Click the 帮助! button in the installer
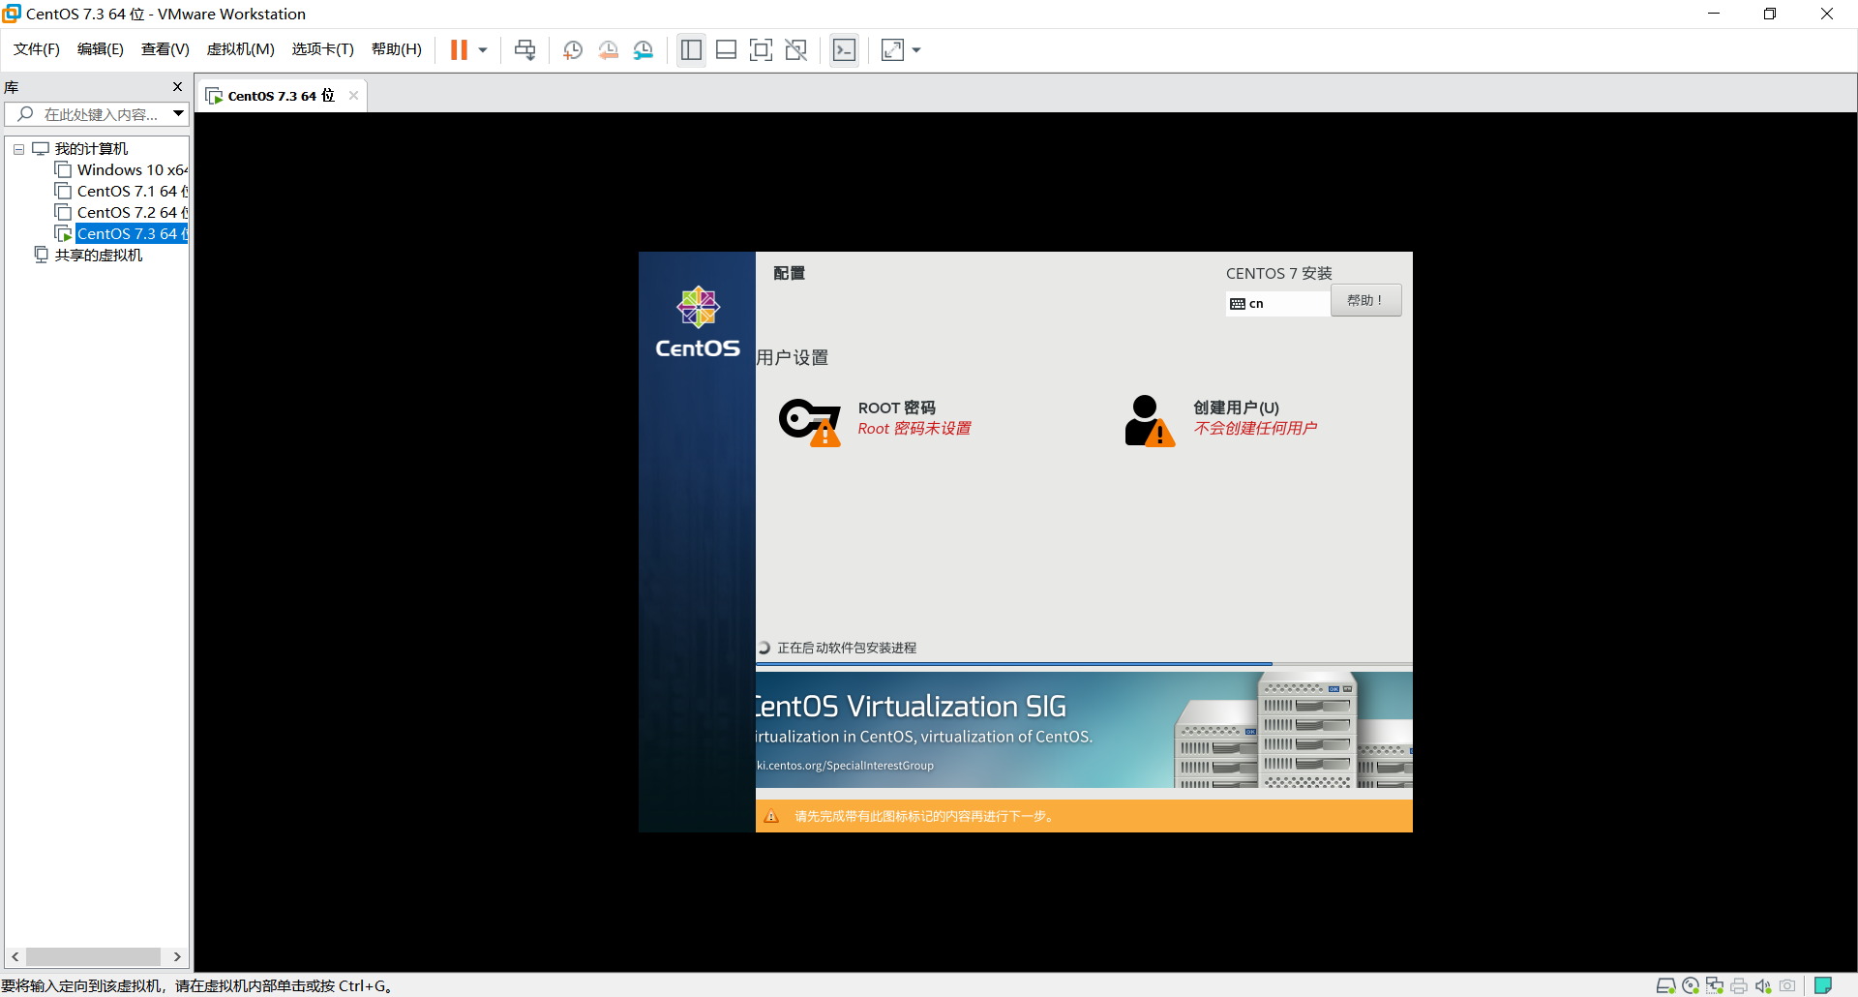The height and width of the screenshot is (997, 1858). pyautogui.click(x=1365, y=301)
